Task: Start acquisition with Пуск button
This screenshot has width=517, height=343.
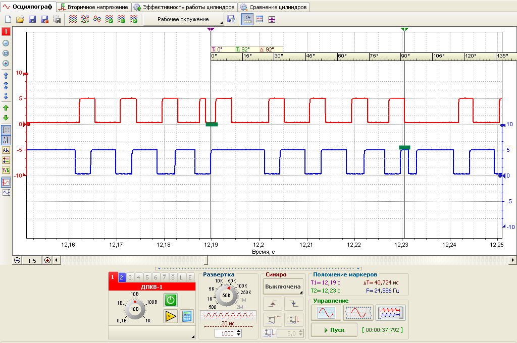Action: tap(334, 330)
